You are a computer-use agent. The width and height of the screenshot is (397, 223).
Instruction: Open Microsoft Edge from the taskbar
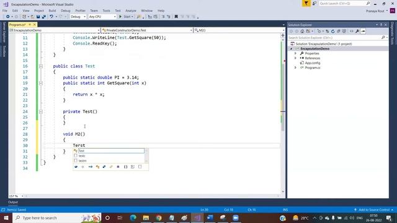pyautogui.click(x=133, y=217)
